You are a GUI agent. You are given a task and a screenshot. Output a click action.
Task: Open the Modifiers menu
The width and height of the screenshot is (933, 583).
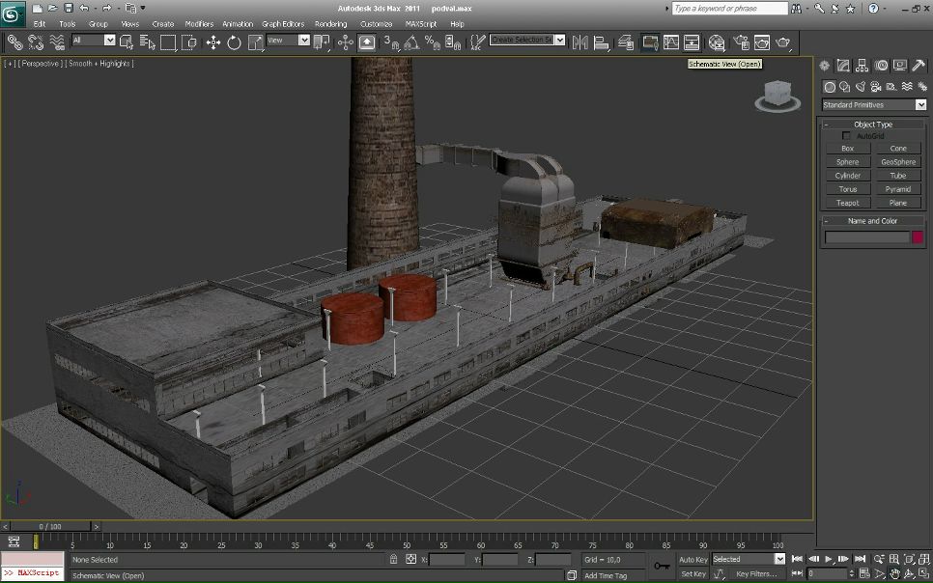pyautogui.click(x=199, y=23)
